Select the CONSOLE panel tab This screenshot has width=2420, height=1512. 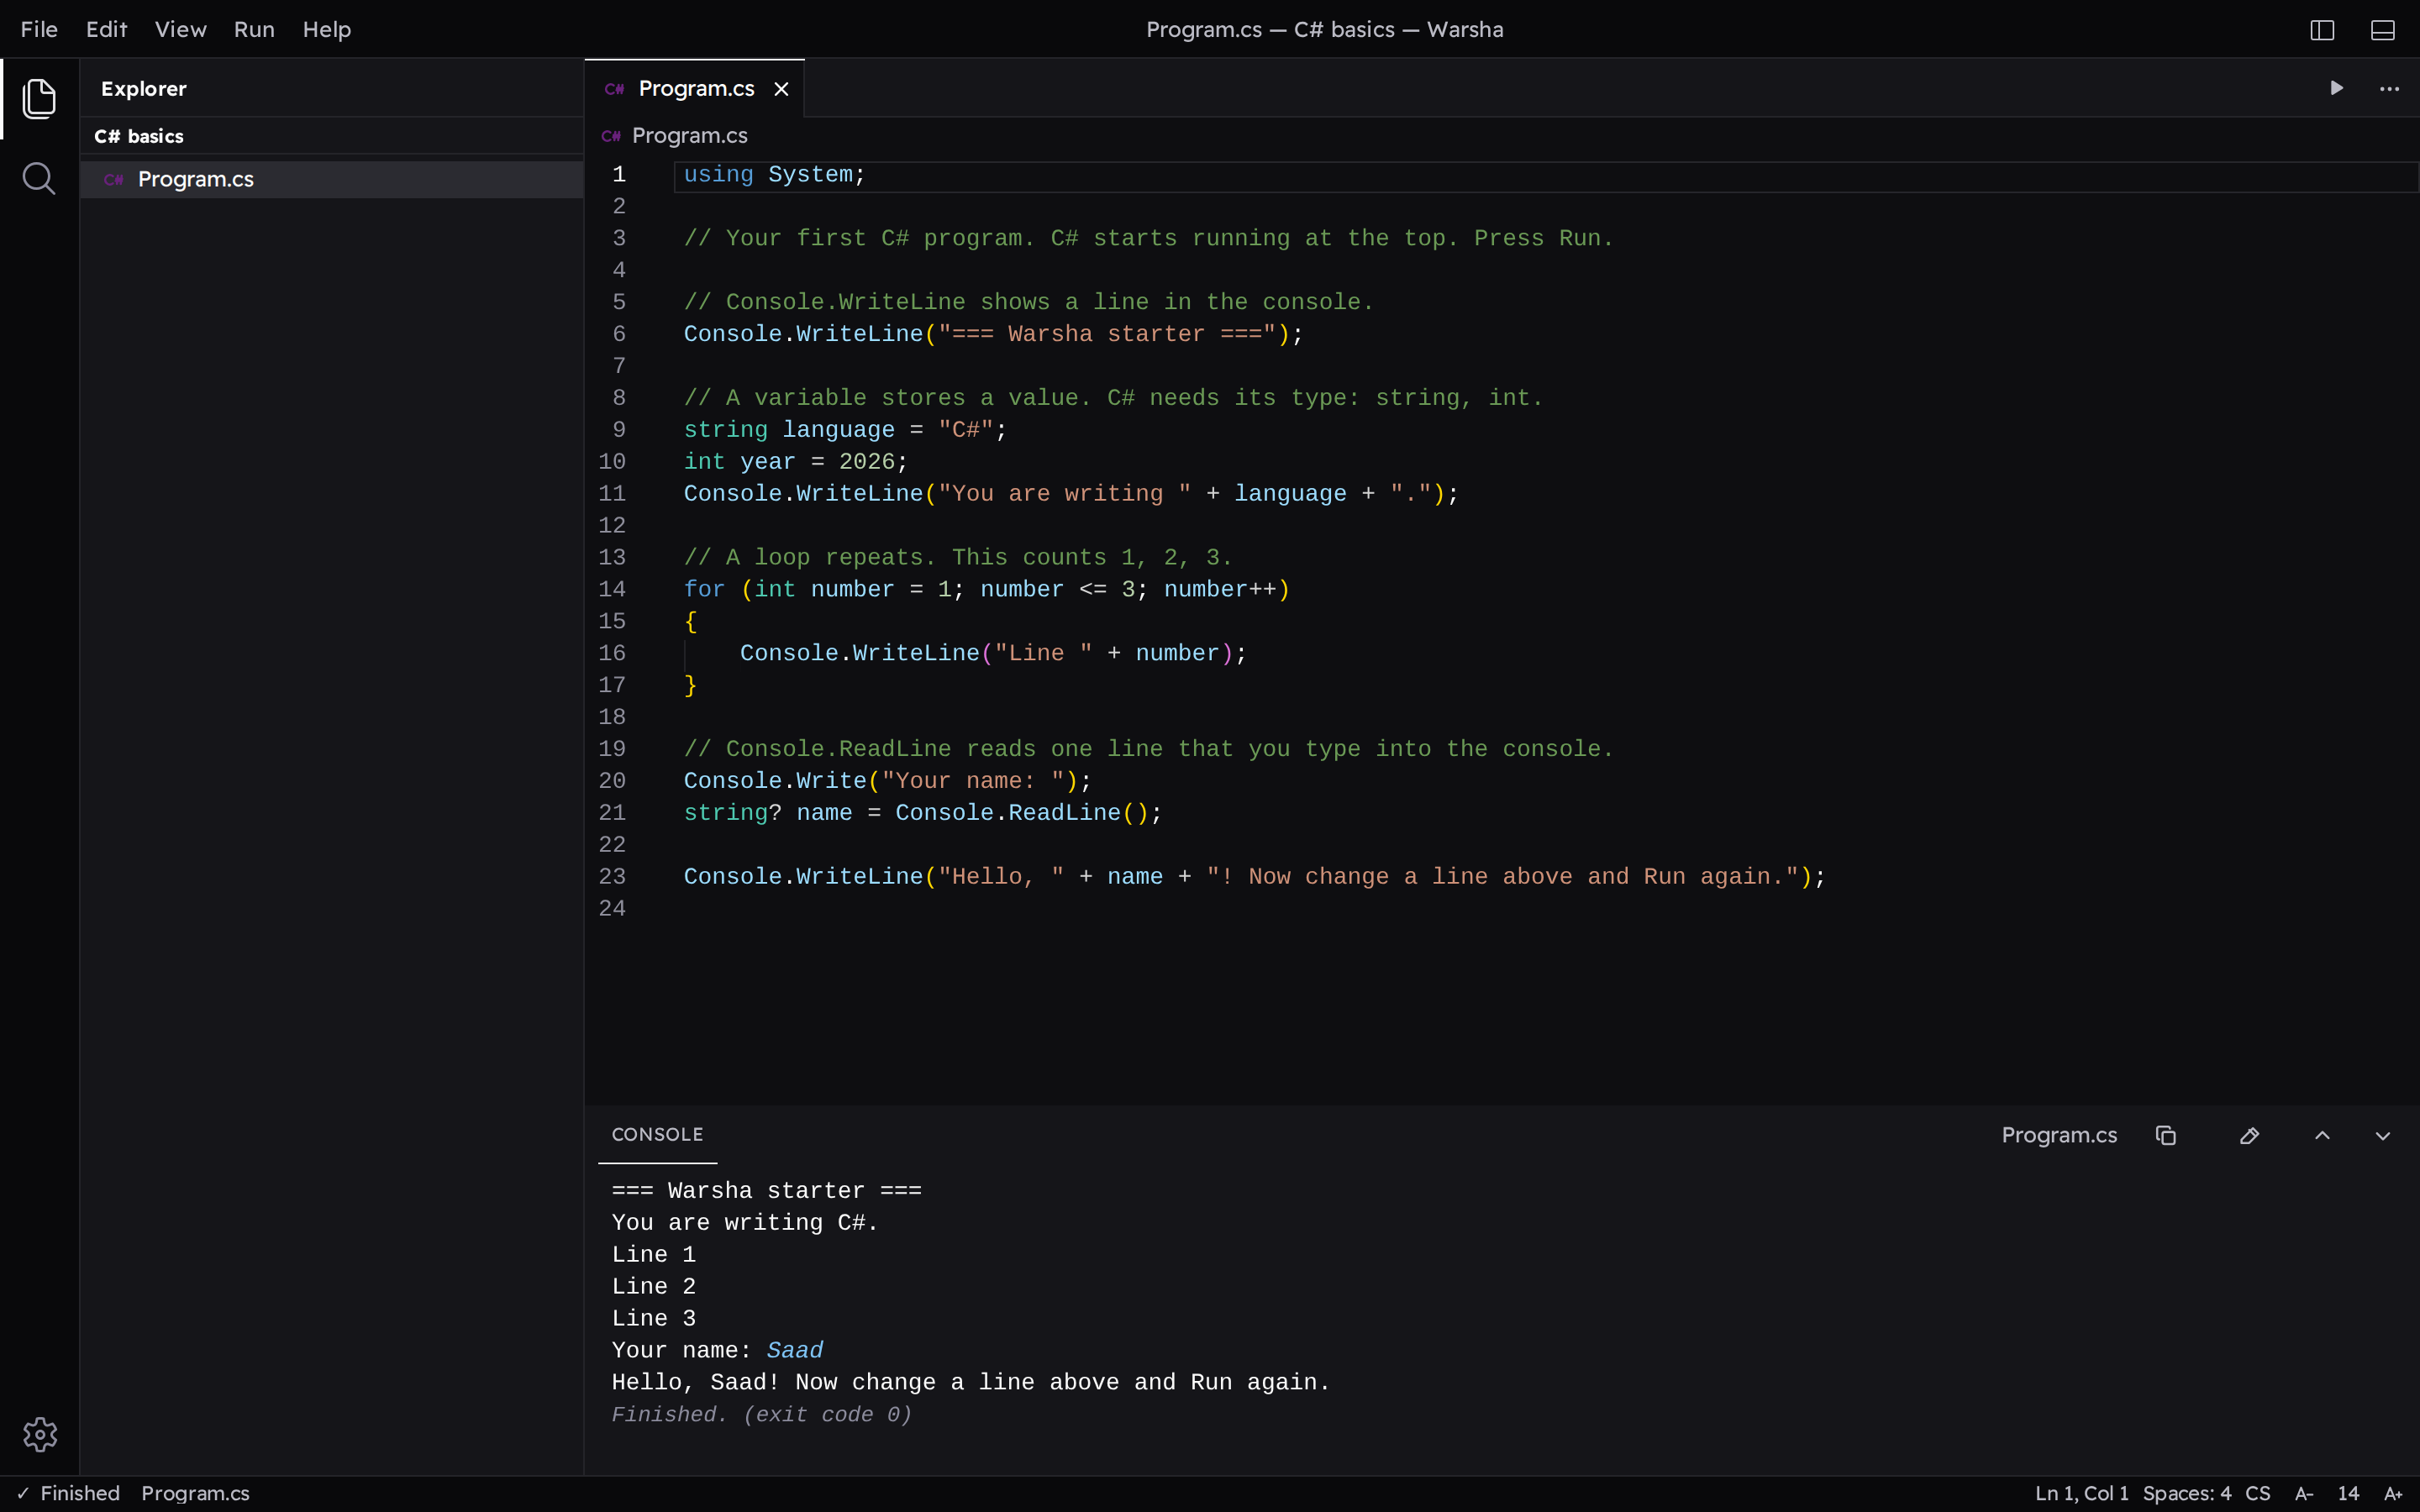point(657,1134)
